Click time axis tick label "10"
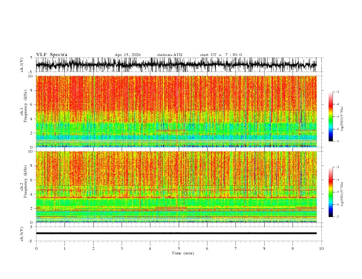362x279 pixels. tap(321, 248)
